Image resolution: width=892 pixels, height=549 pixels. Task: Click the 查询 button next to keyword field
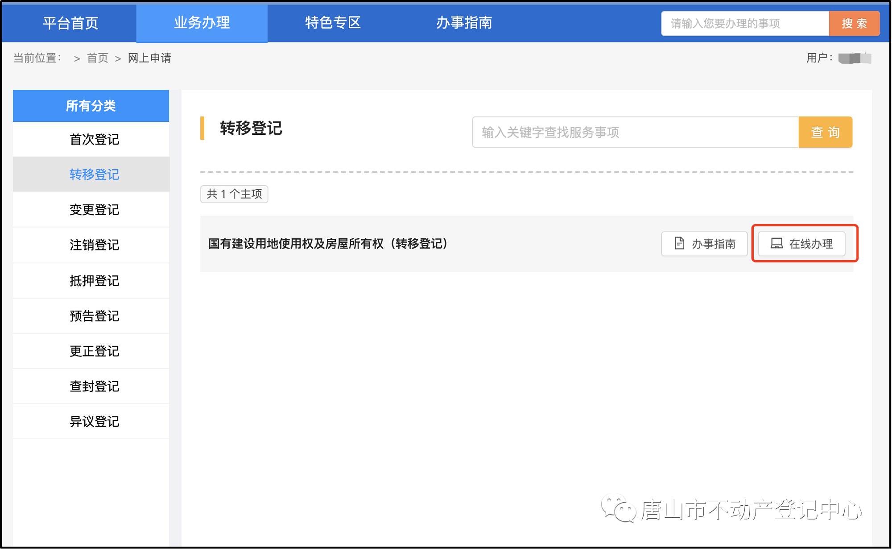click(825, 132)
